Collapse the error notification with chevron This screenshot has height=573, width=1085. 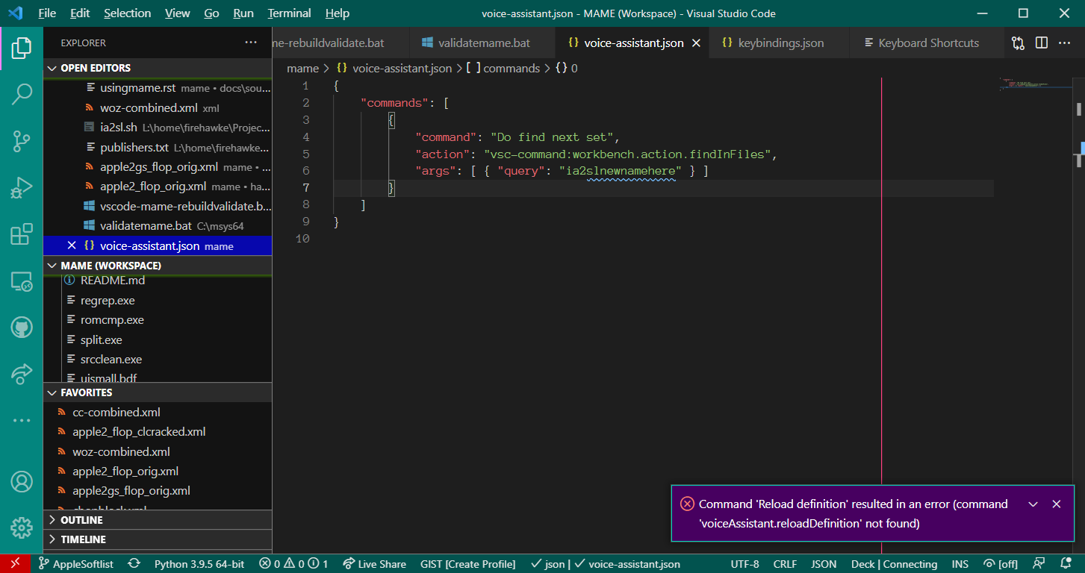1033,504
